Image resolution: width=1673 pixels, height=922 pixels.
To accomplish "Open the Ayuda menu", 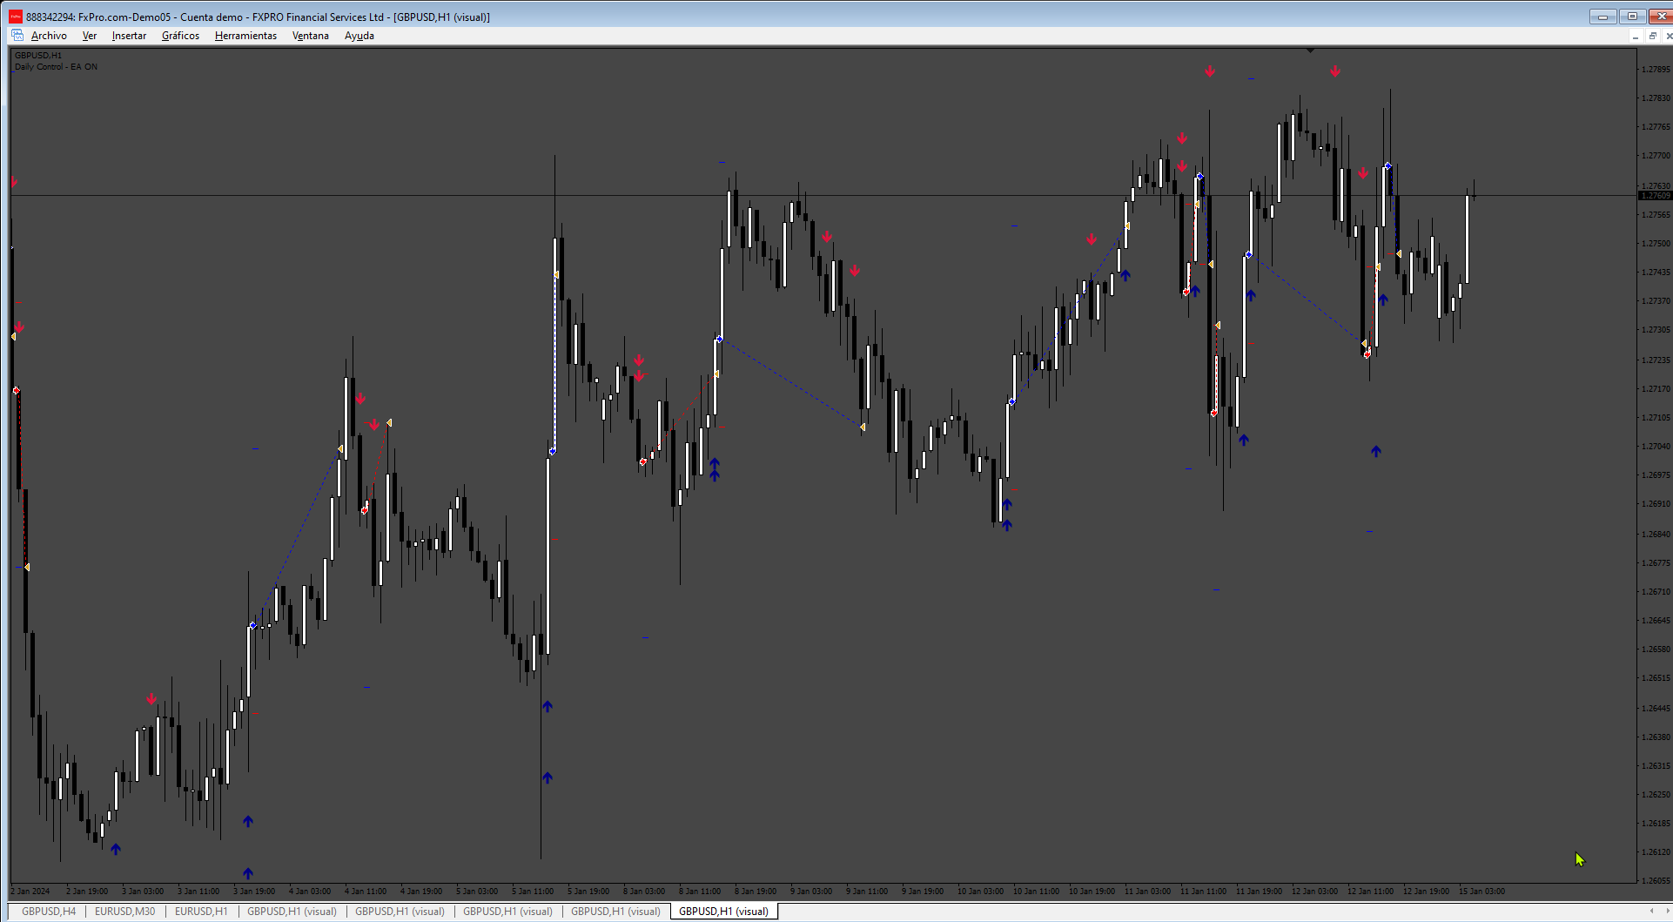I will click(359, 36).
